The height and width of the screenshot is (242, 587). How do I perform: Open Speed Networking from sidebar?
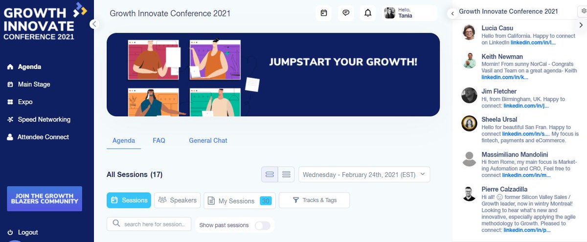(39, 120)
